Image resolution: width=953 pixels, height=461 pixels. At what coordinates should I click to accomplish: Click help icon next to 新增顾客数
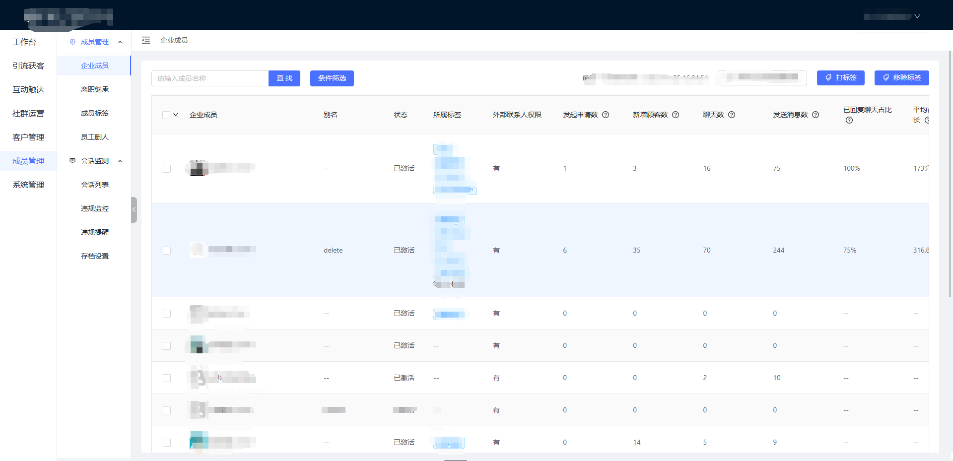676,115
